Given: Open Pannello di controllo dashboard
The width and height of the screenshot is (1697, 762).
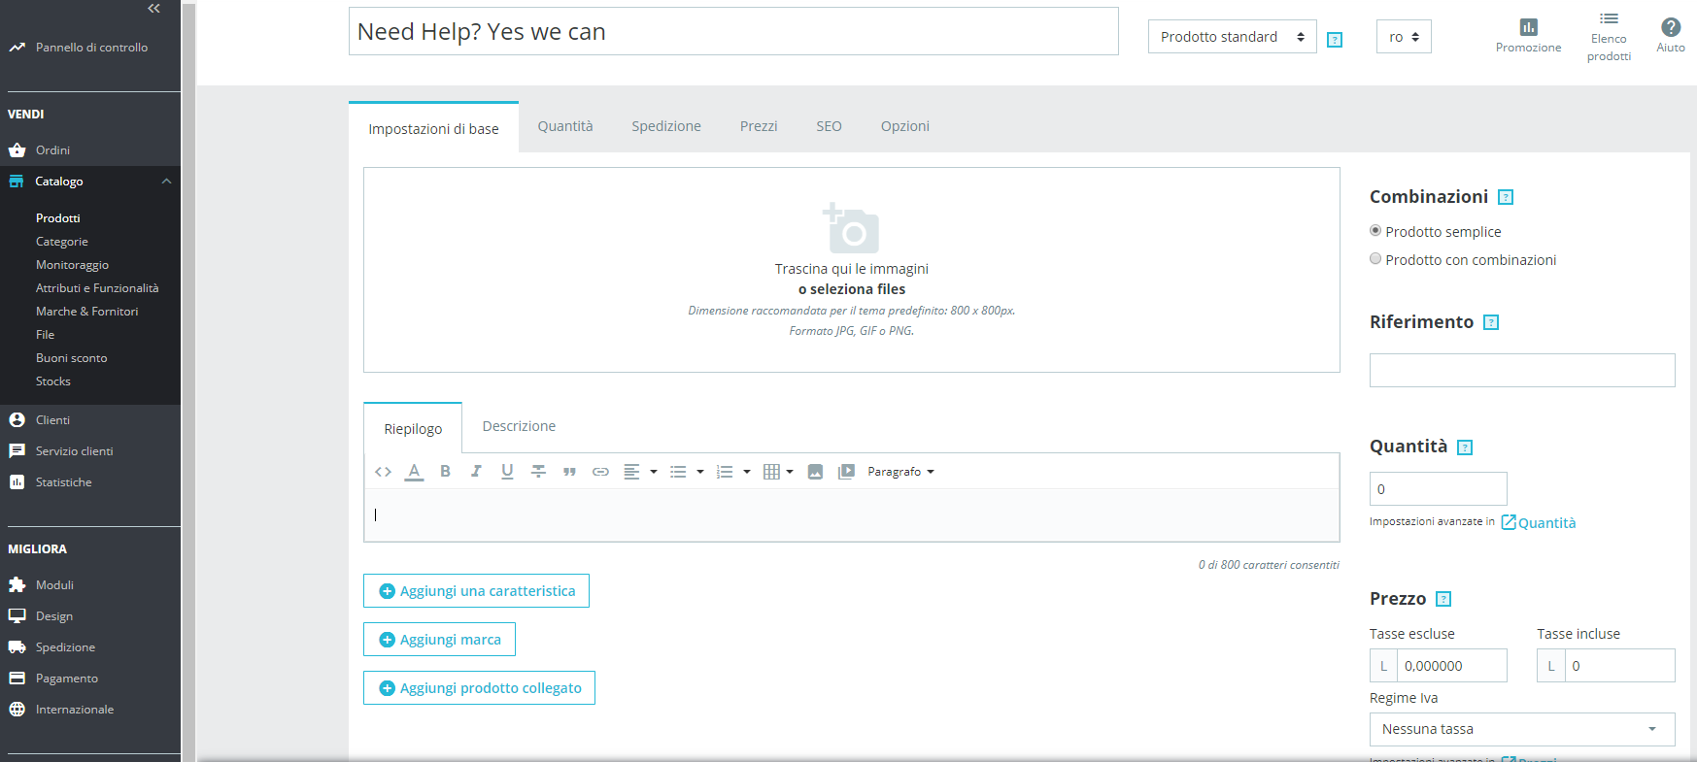Looking at the screenshot, I should click(x=91, y=47).
